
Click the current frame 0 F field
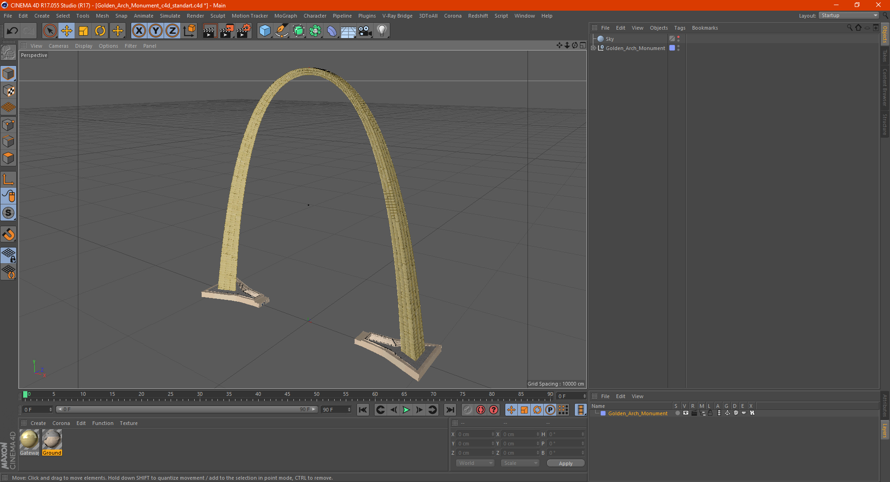click(x=38, y=410)
